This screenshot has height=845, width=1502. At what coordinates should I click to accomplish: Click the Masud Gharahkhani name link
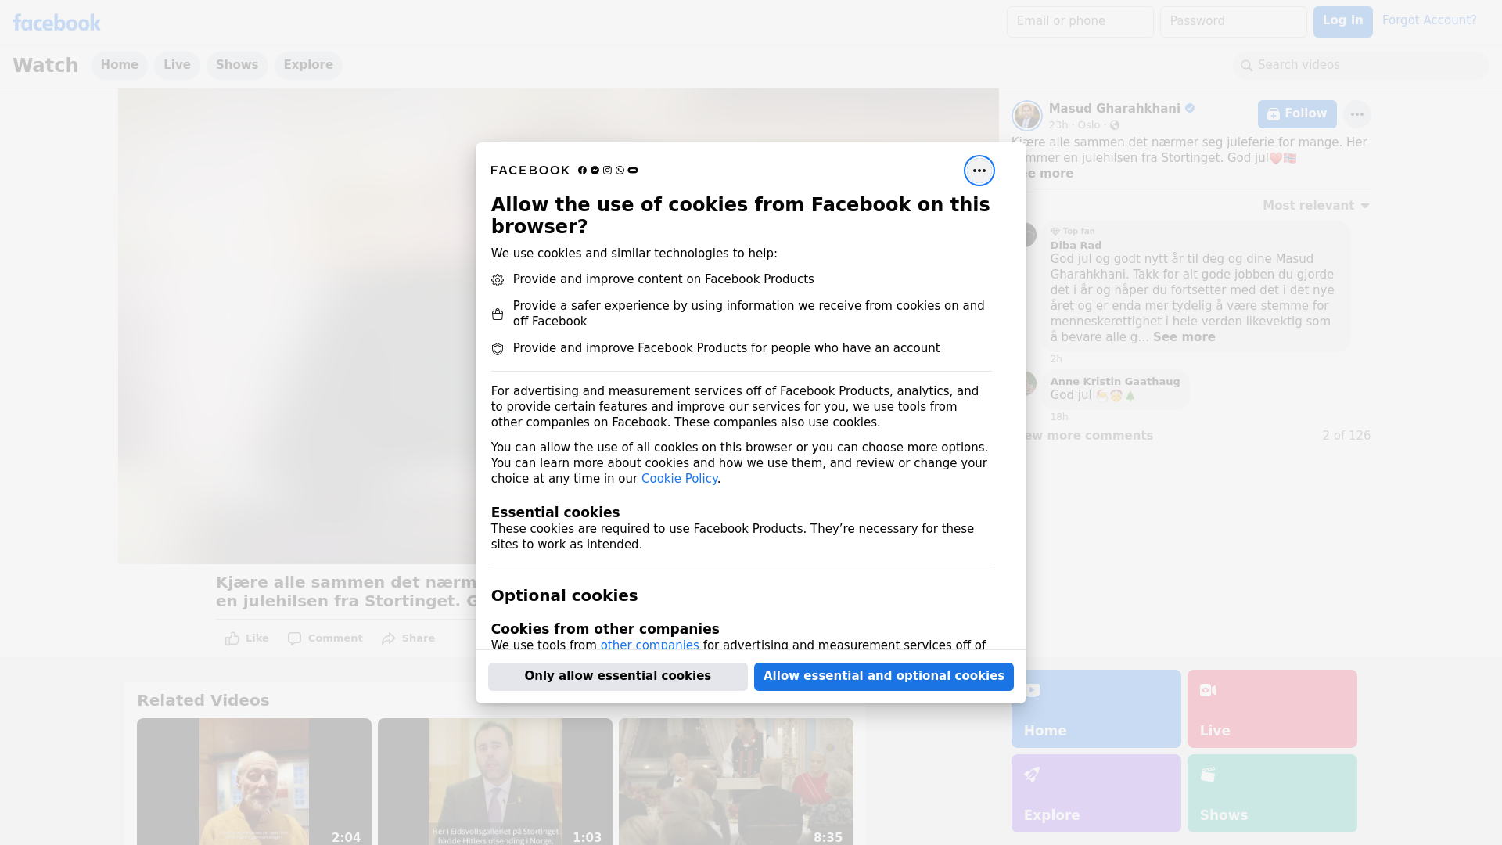click(1114, 109)
